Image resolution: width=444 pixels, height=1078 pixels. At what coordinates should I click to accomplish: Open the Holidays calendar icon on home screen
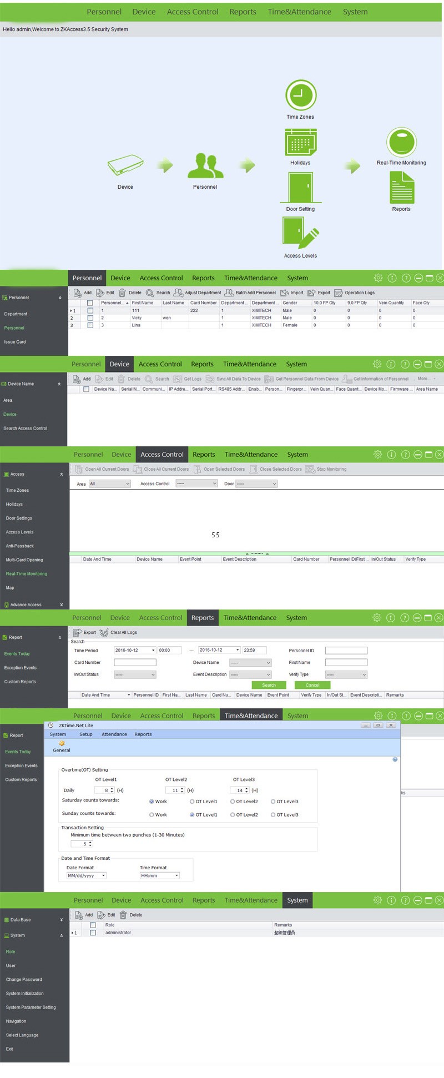(301, 143)
